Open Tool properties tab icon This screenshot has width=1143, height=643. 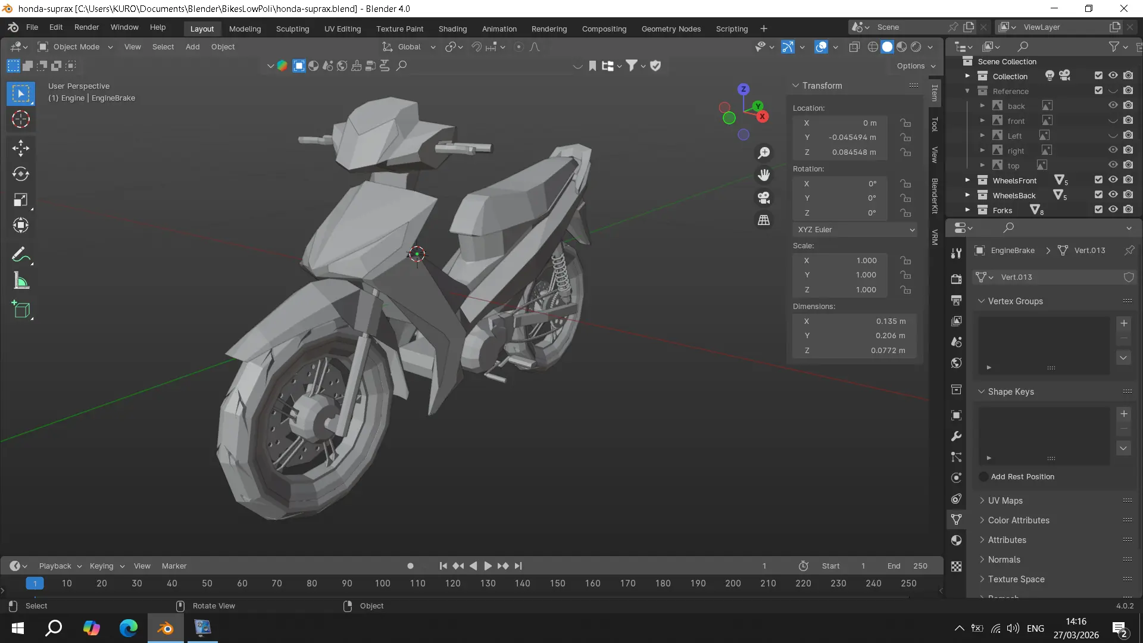point(956,253)
